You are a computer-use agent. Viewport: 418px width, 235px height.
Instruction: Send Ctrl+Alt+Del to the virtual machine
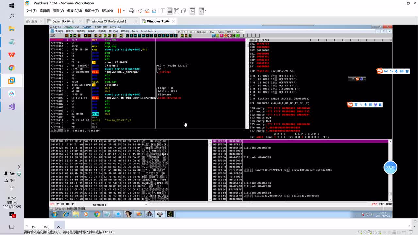(x=131, y=11)
